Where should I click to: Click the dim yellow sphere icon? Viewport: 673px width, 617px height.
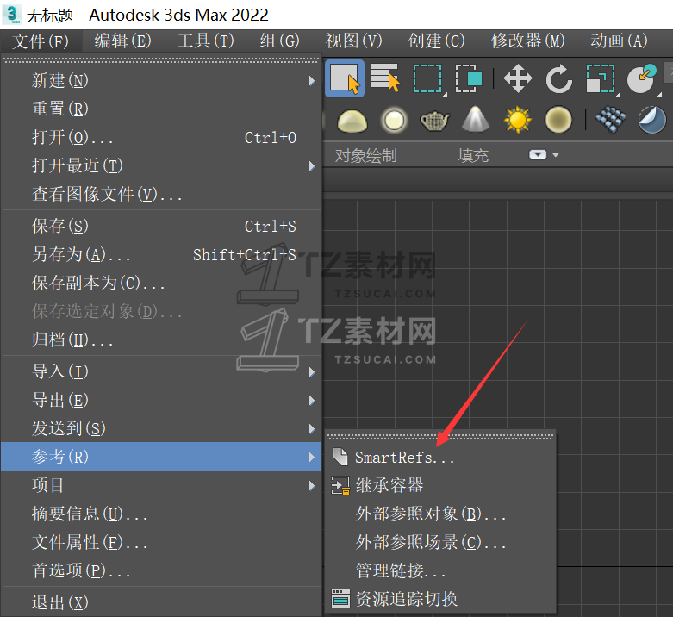pyautogui.click(x=558, y=120)
